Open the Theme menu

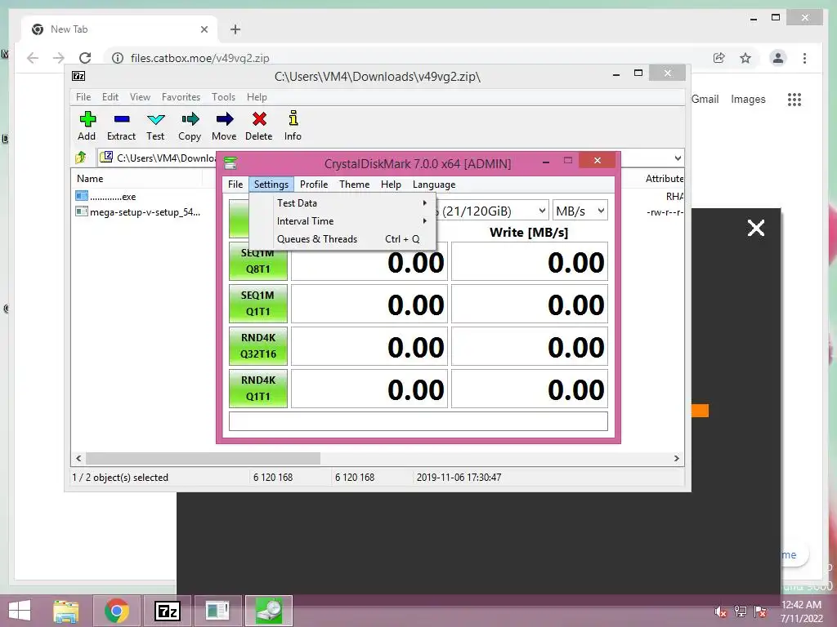[355, 185]
